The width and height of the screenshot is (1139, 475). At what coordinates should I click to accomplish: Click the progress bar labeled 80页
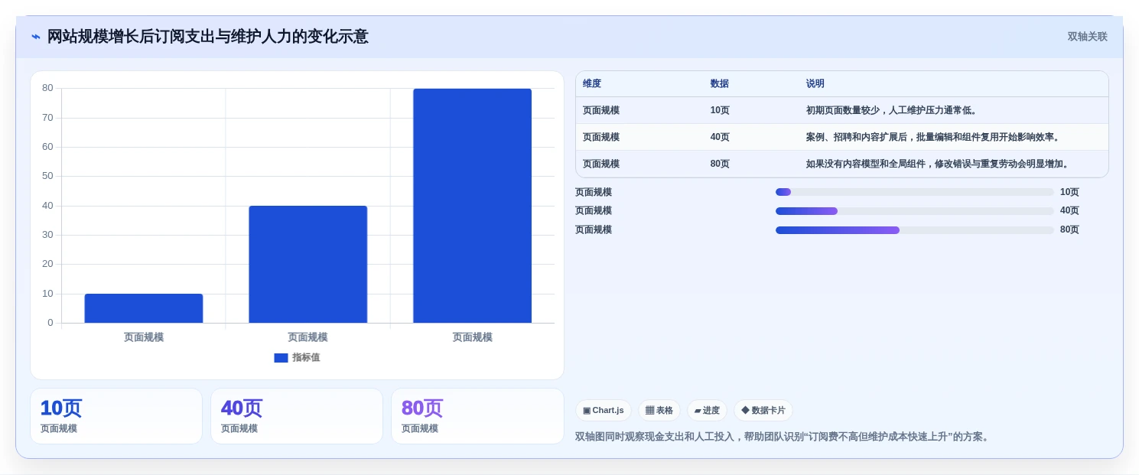point(914,230)
